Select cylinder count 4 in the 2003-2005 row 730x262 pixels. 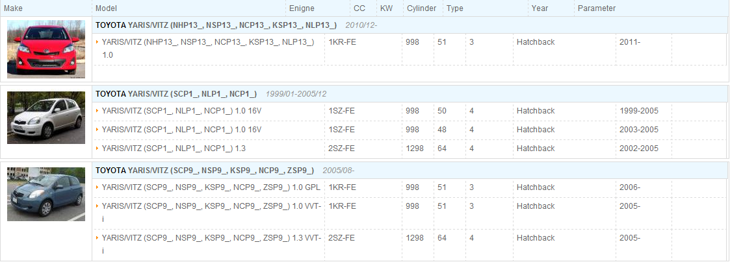[x=472, y=130]
